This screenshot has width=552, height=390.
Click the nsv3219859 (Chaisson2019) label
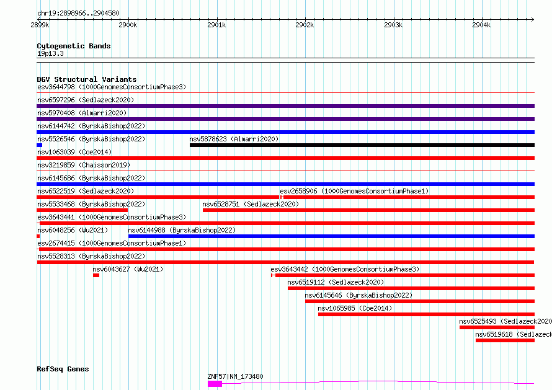(x=84, y=165)
